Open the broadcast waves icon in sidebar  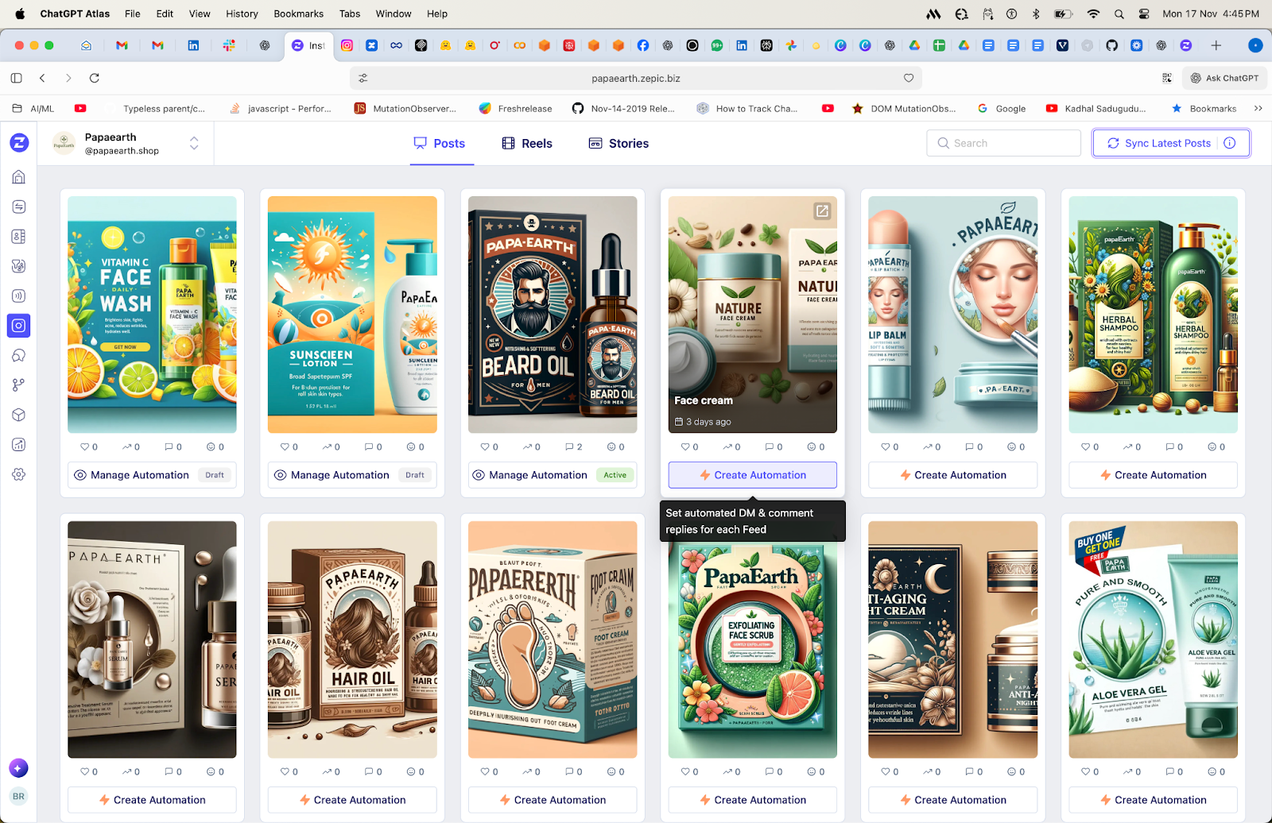(19, 296)
